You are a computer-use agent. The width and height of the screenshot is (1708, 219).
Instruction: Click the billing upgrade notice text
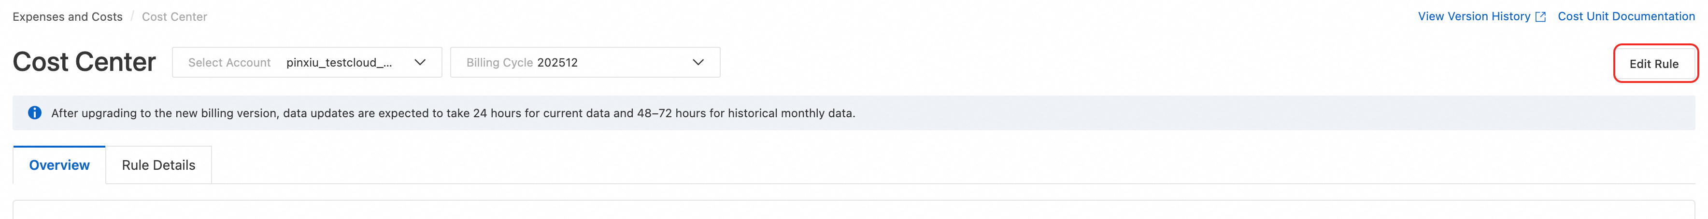click(x=453, y=113)
